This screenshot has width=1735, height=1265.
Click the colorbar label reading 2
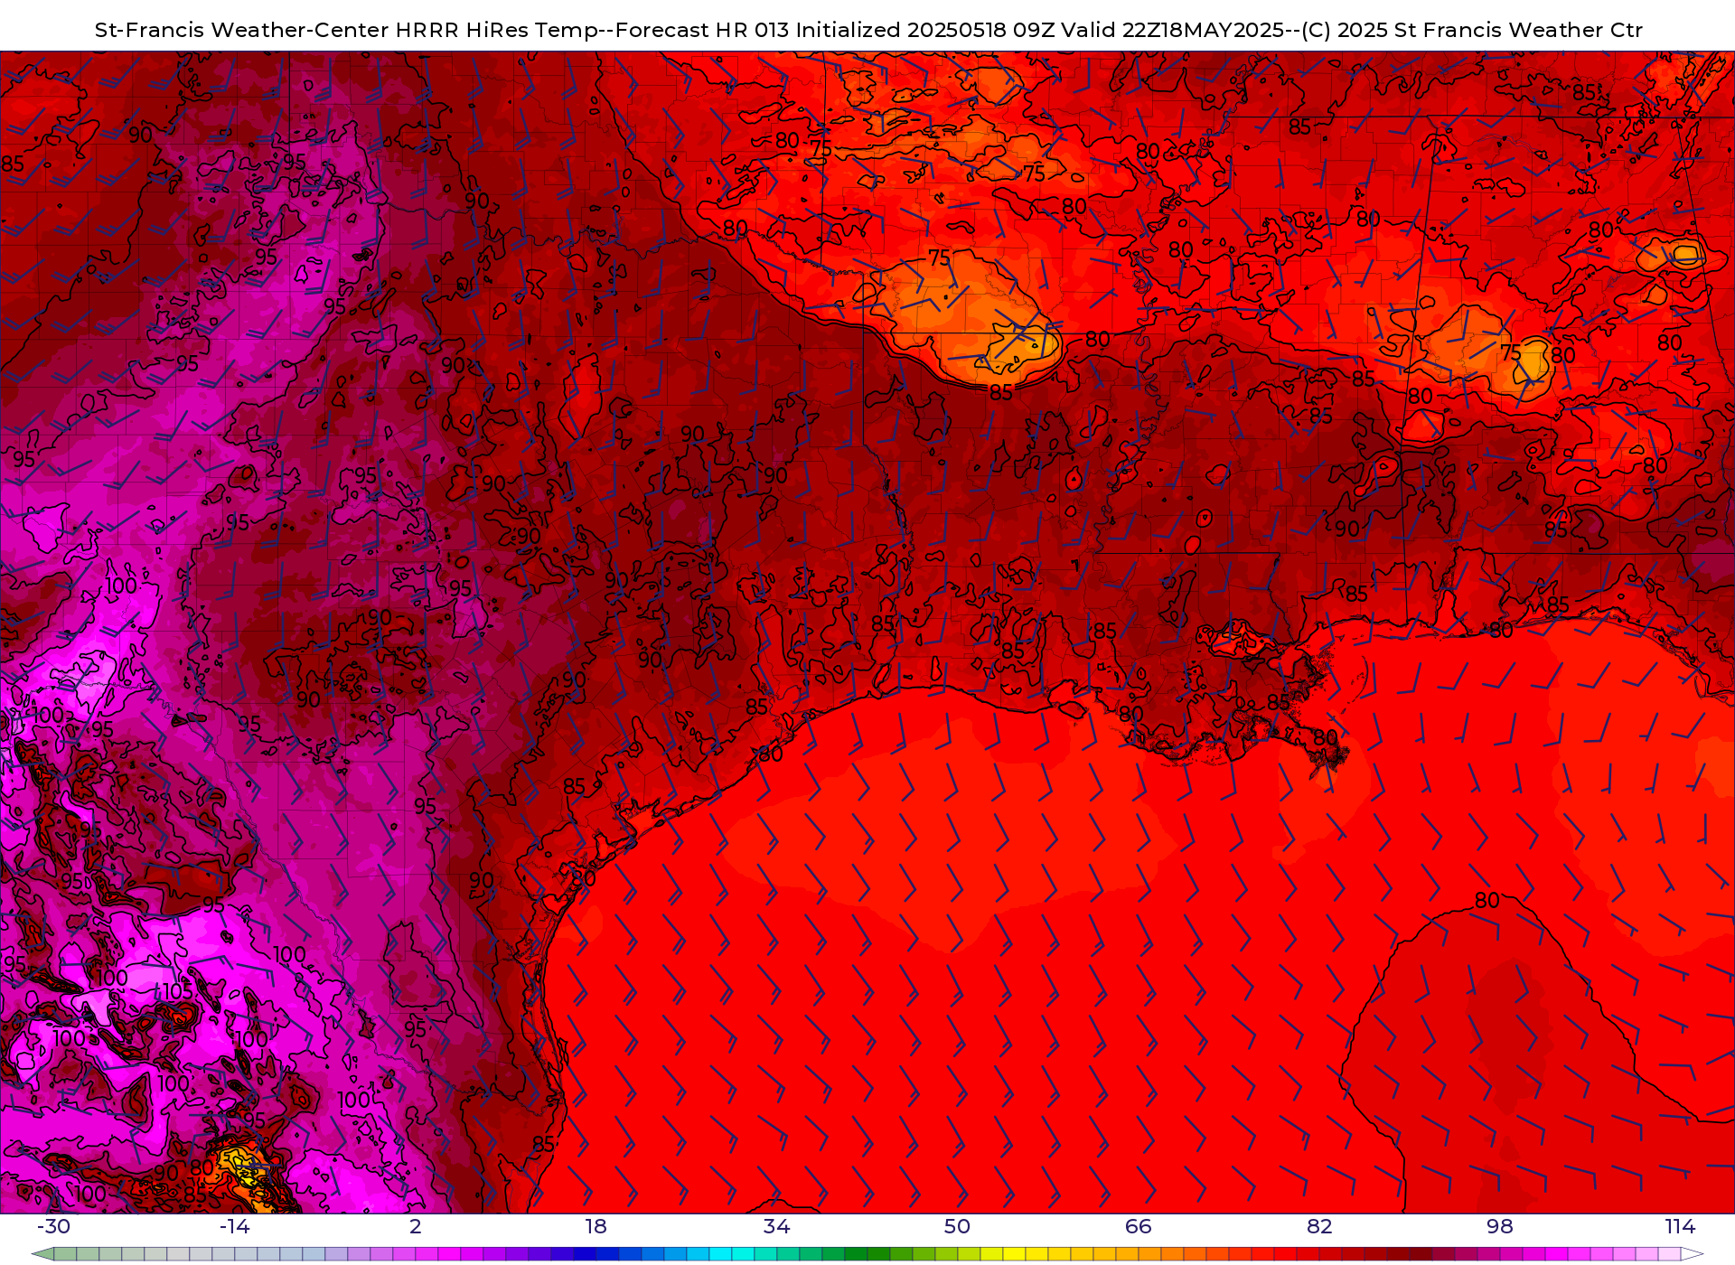tap(416, 1226)
